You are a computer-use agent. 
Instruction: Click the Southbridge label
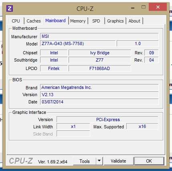coord(26,60)
